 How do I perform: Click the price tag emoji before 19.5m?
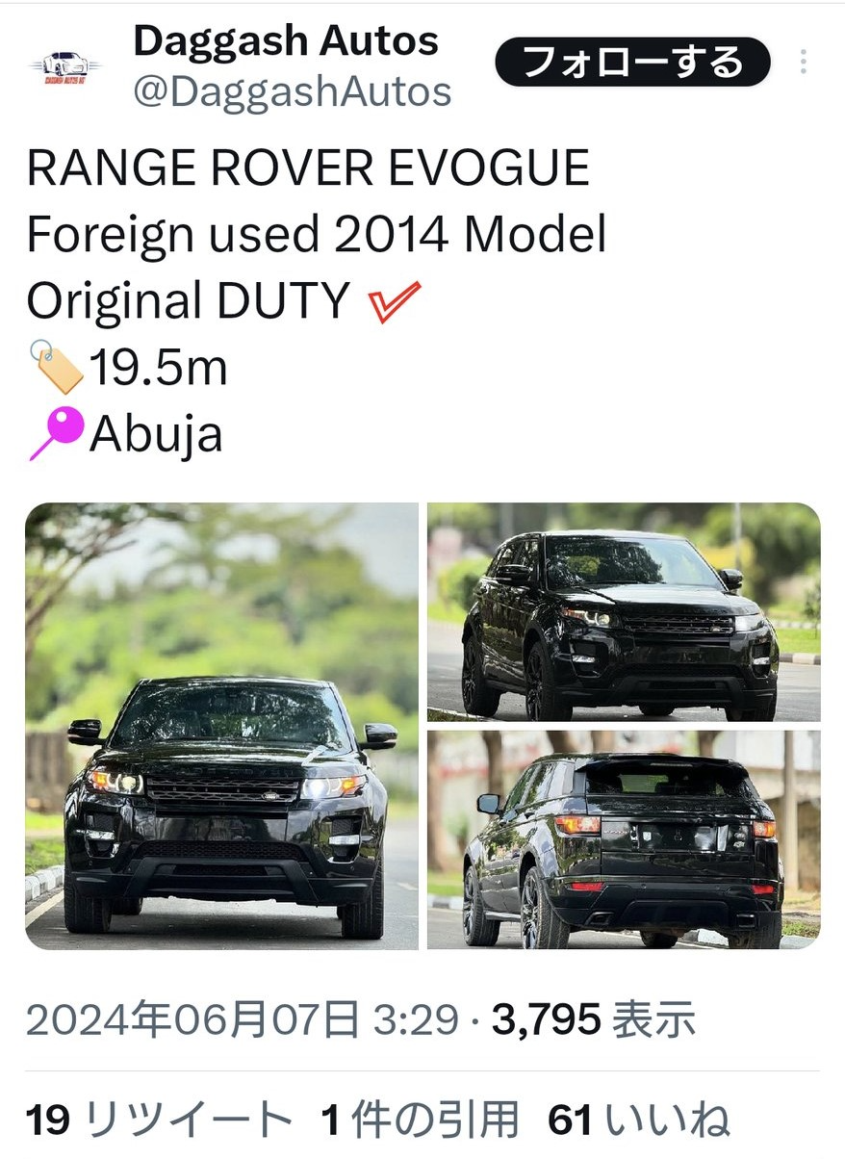tap(56, 369)
